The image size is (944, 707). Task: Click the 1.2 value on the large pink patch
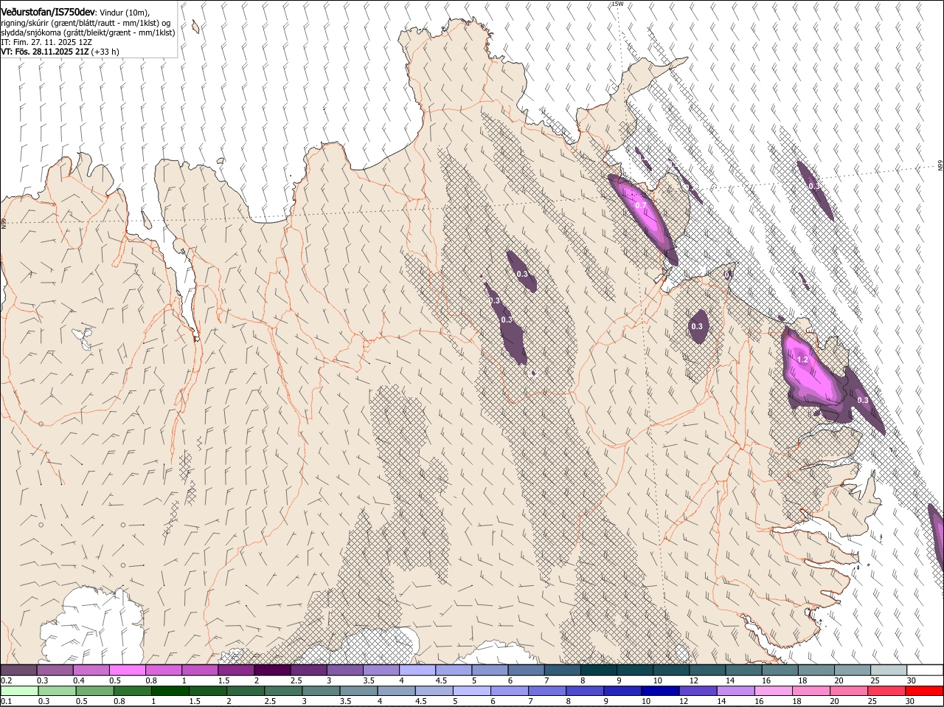(x=803, y=359)
